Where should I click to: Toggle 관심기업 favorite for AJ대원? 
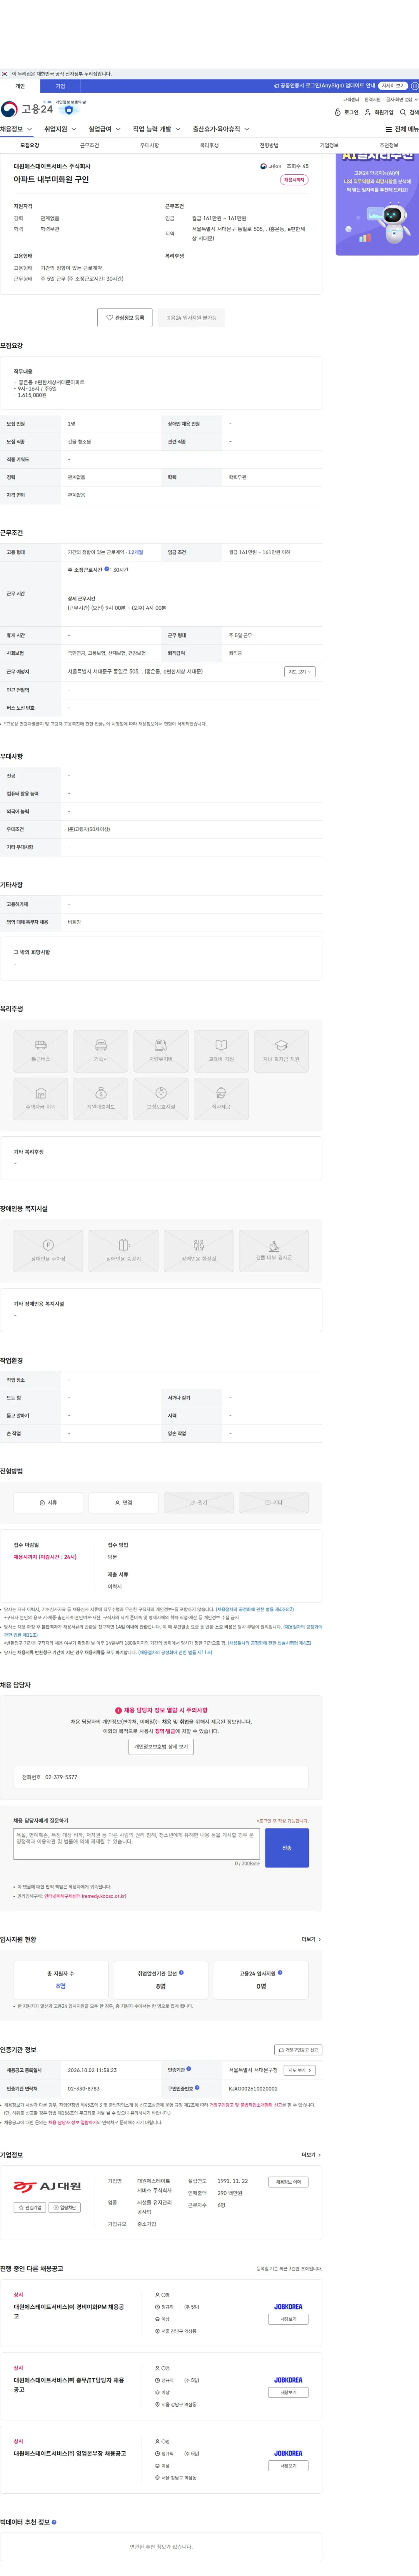point(30,2207)
